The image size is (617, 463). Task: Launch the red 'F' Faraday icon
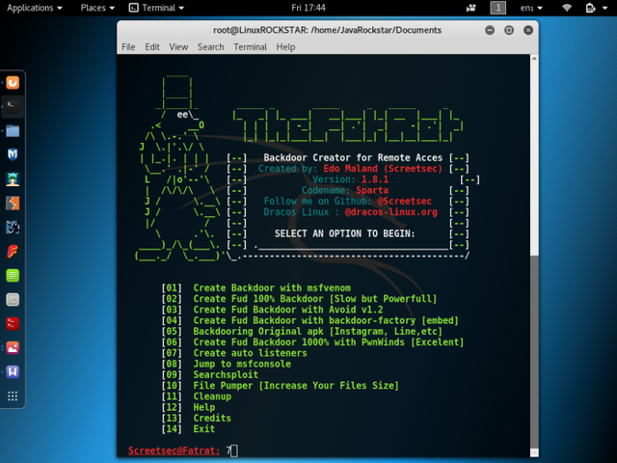[x=13, y=251]
